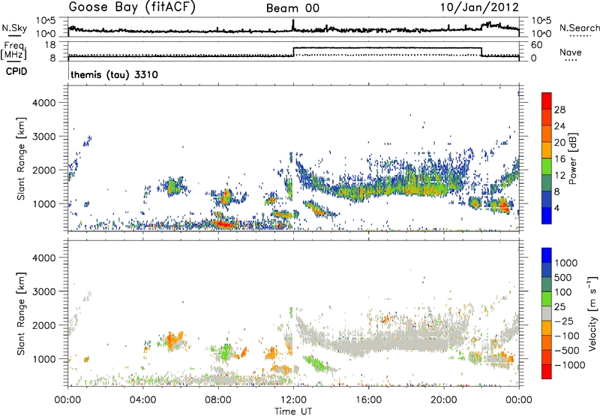Click the 'N.Sky' legend label

[x=14, y=28]
